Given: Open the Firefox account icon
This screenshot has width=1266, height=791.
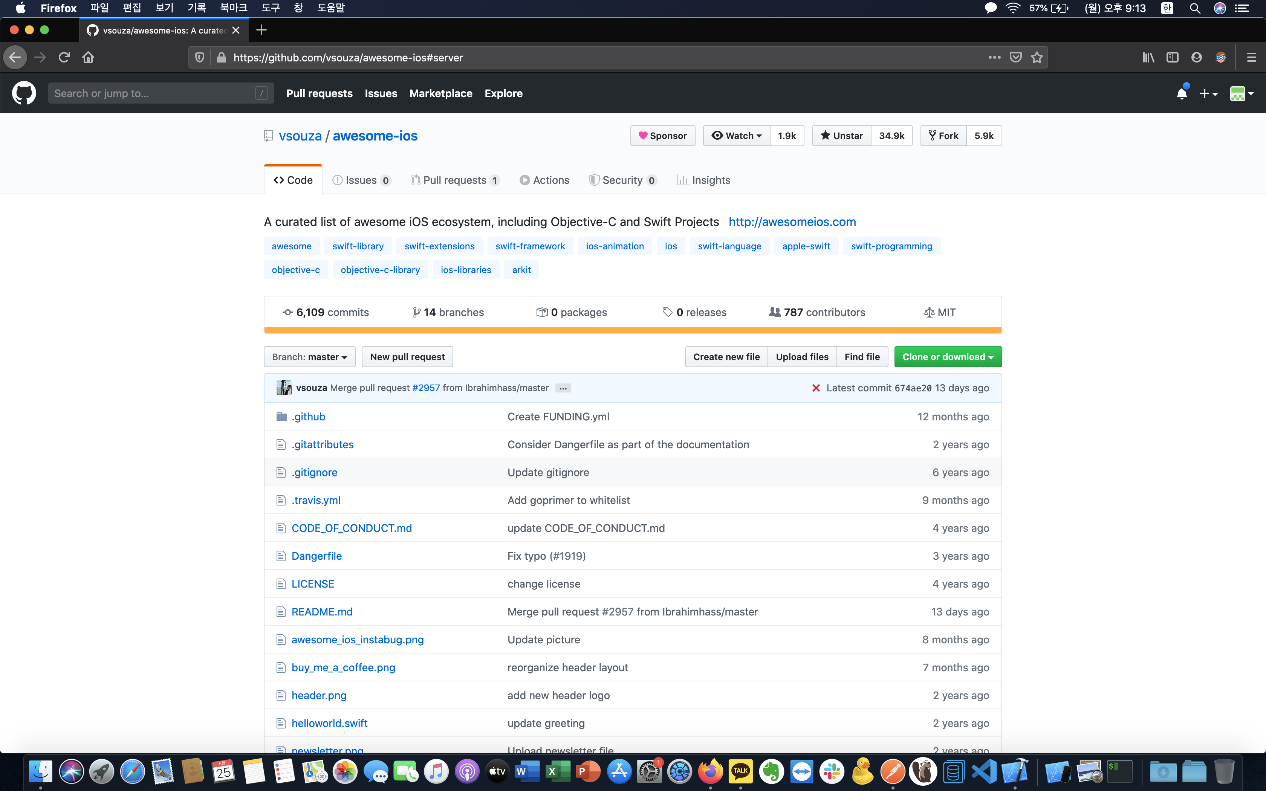Looking at the screenshot, I should pos(1196,57).
